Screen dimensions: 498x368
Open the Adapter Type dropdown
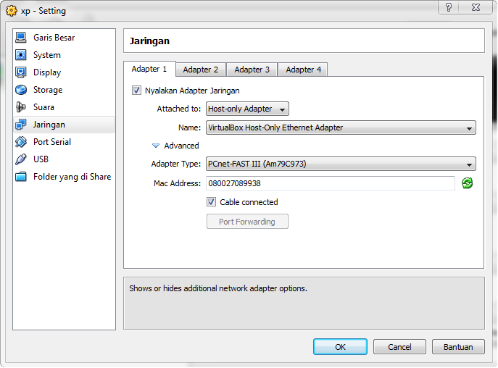(x=341, y=164)
